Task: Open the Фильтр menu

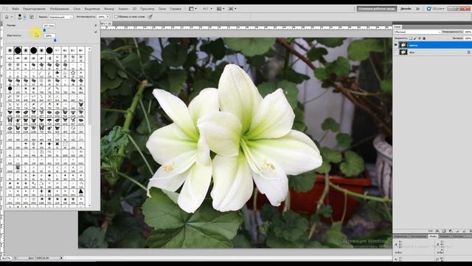Action: coord(109,9)
